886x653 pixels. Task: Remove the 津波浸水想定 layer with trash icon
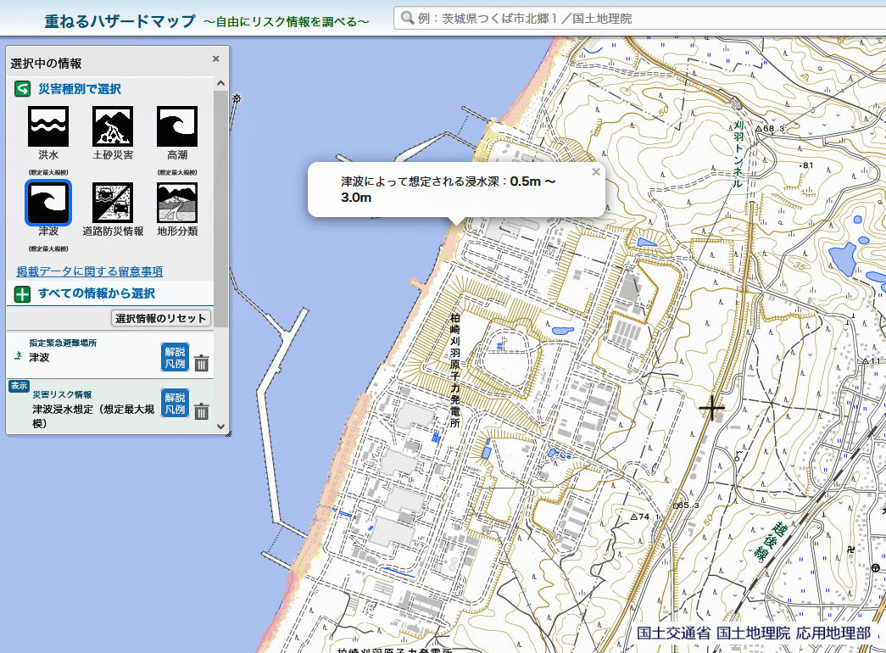pyautogui.click(x=202, y=412)
